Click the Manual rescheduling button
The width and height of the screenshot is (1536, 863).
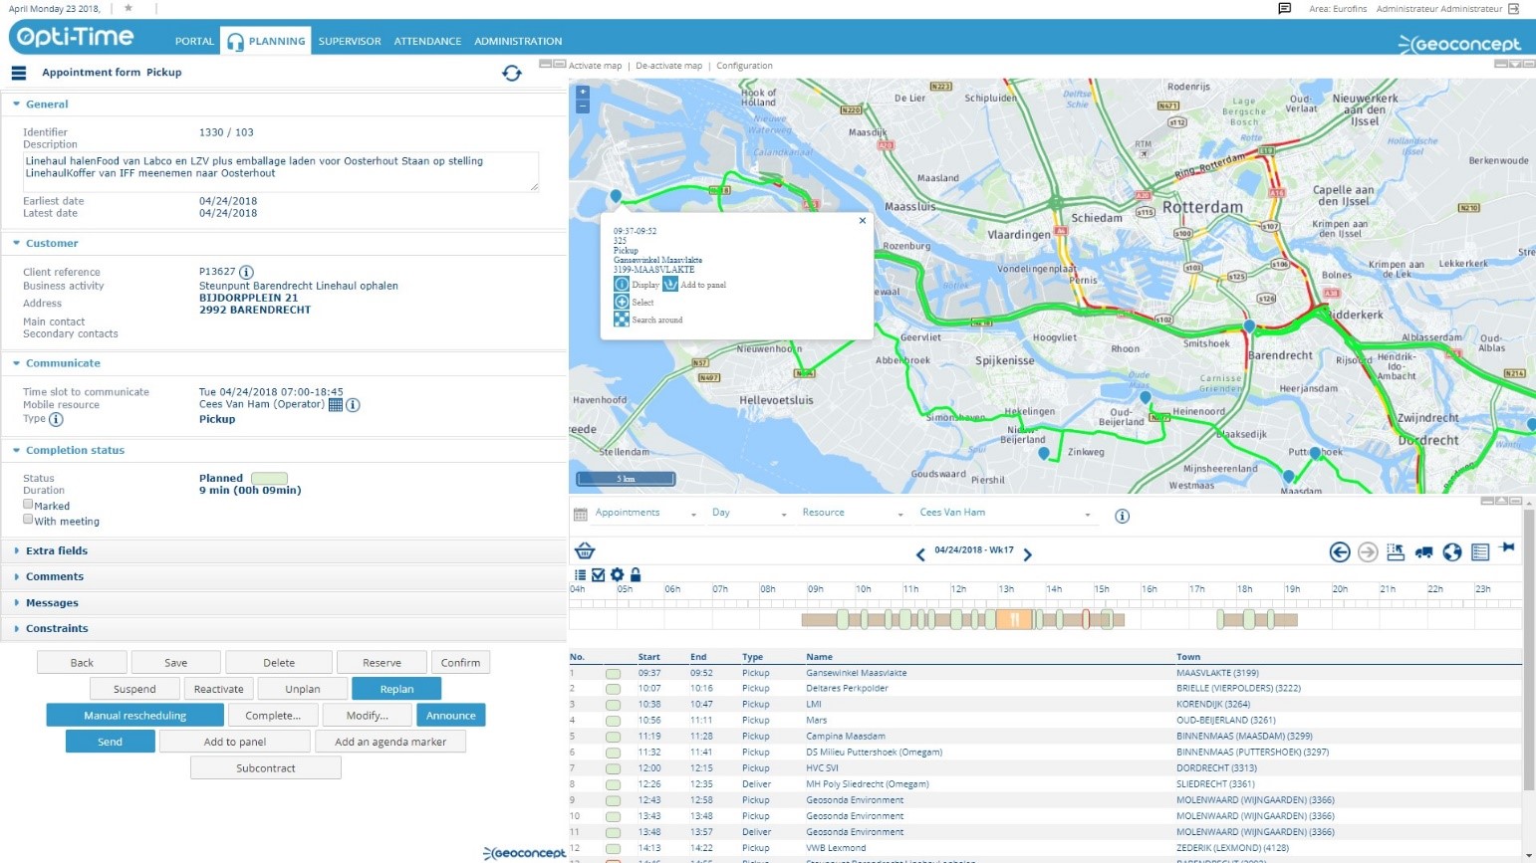[x=134, y=716]
